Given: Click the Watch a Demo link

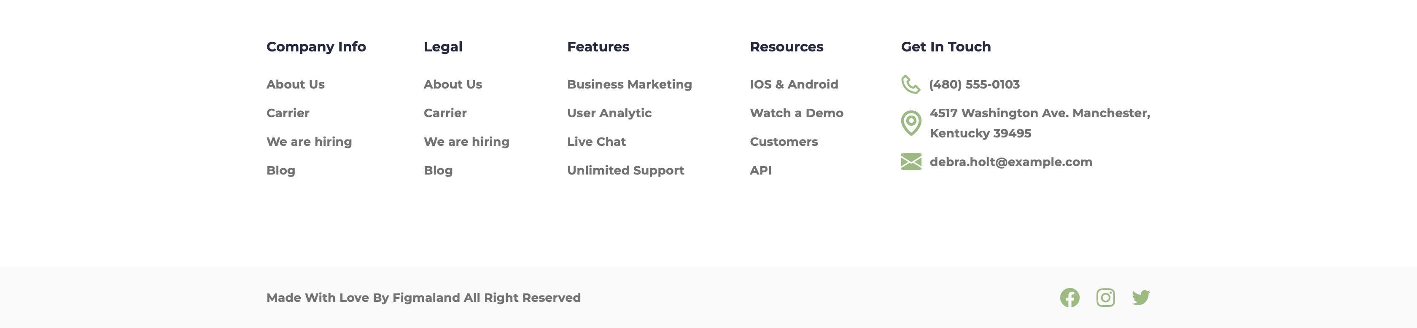Looking at the screenshot, I should [796, 113].
